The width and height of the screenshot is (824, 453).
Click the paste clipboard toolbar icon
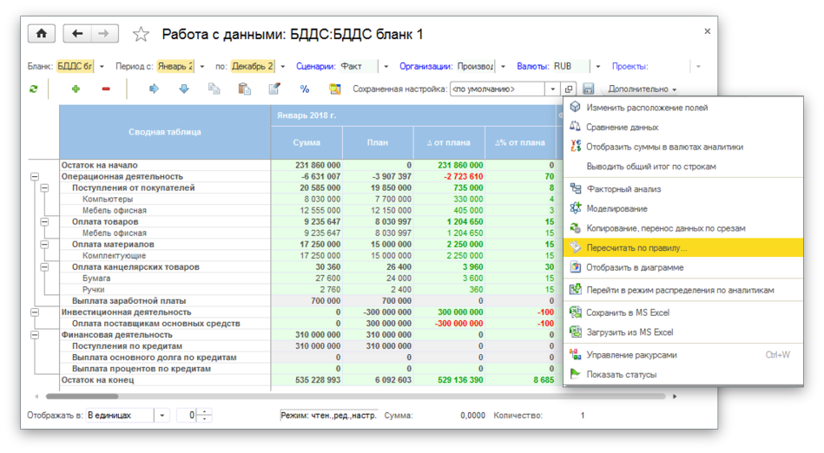coord(244,89)
